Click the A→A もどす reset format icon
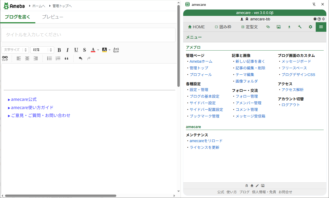329x198 pixels. (x=116, y=50)
